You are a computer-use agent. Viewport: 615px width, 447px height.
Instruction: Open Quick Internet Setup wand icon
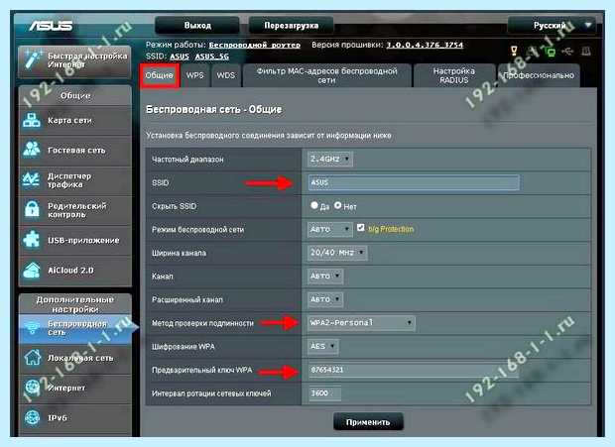tap(33, 59)
